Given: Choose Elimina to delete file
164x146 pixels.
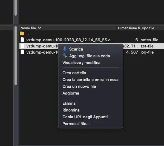Looking at the screenshot, I should point(69,103).
